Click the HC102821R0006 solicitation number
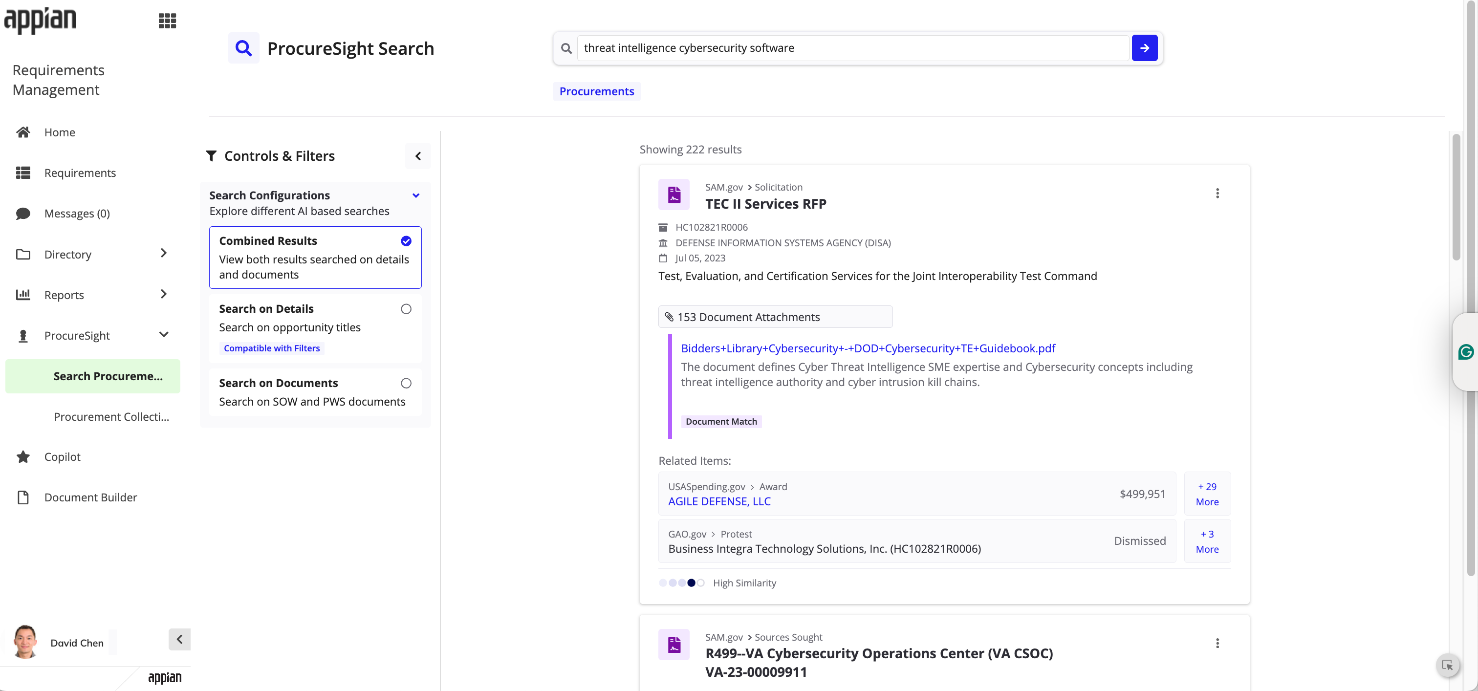The image size is (1478, 691). pos(712,227)
